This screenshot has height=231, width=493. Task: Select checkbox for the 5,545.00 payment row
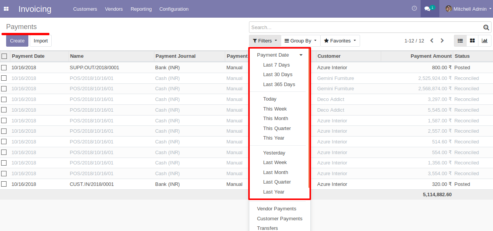4,110
